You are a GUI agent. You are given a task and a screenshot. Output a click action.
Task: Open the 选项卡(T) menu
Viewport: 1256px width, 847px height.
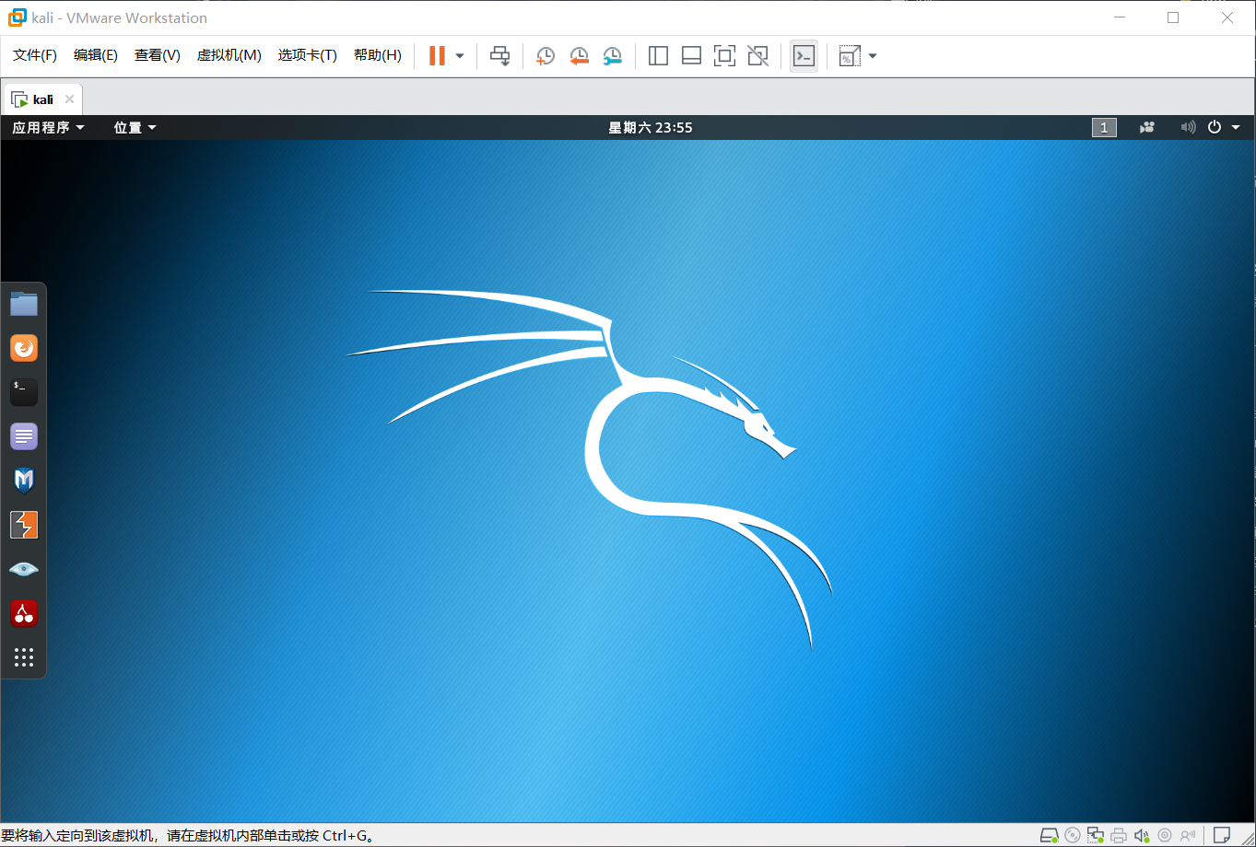pyautogui.click(x=308, y=55)
